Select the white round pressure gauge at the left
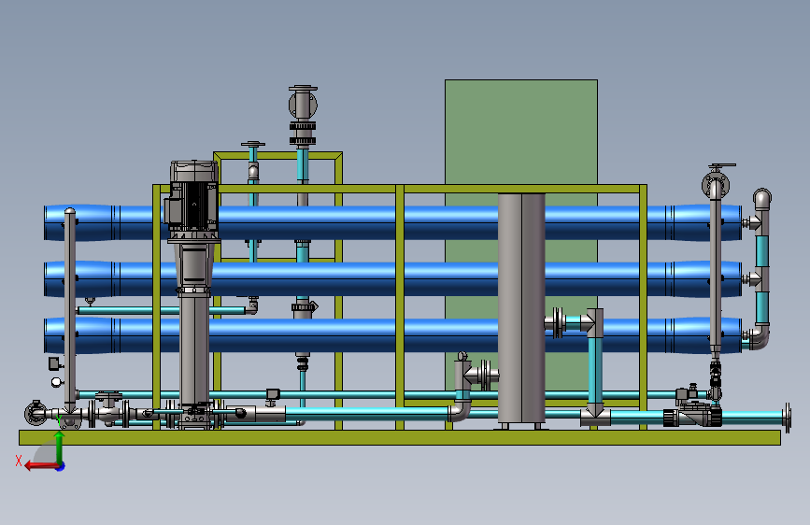This screenshot has width=810, height=525. pyautogui.click(x=56, y=382)
